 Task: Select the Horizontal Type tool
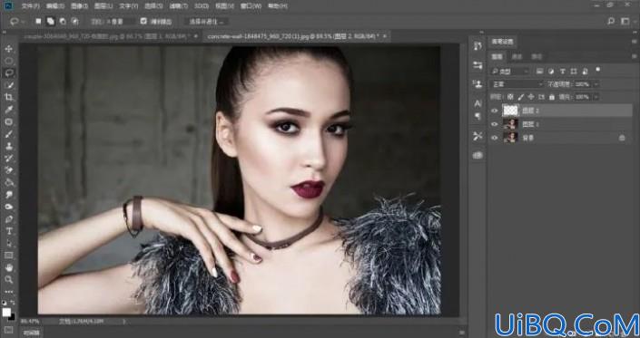click(x=8, y=231)
